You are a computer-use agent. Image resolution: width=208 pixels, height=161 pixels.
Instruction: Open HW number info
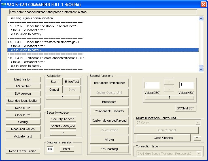[23, 86]
